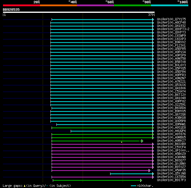Click the yellow query gap marker on A9RKI7 row
Viewport: 191px width, 188px height.
click(x=121, y=142)
